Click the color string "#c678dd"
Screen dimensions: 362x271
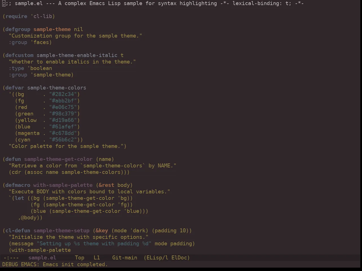(x=63, y=133)
